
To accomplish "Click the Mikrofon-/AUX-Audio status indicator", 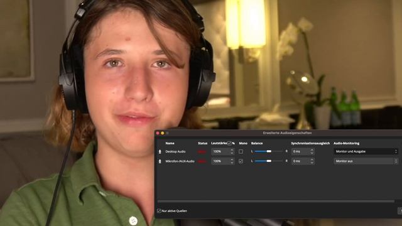I will [202, 161].
